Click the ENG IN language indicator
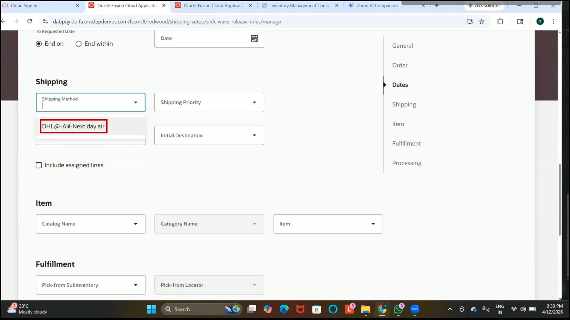570x320 pixels. (x=500, y=309)
